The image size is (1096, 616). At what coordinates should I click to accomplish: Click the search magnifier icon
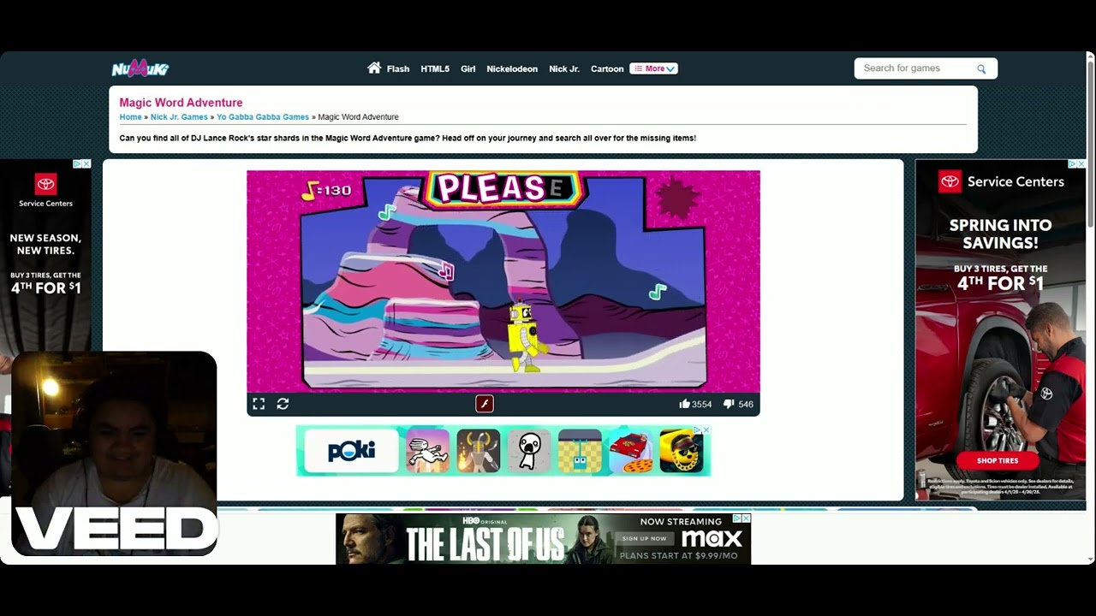click(x=981, y=68)
